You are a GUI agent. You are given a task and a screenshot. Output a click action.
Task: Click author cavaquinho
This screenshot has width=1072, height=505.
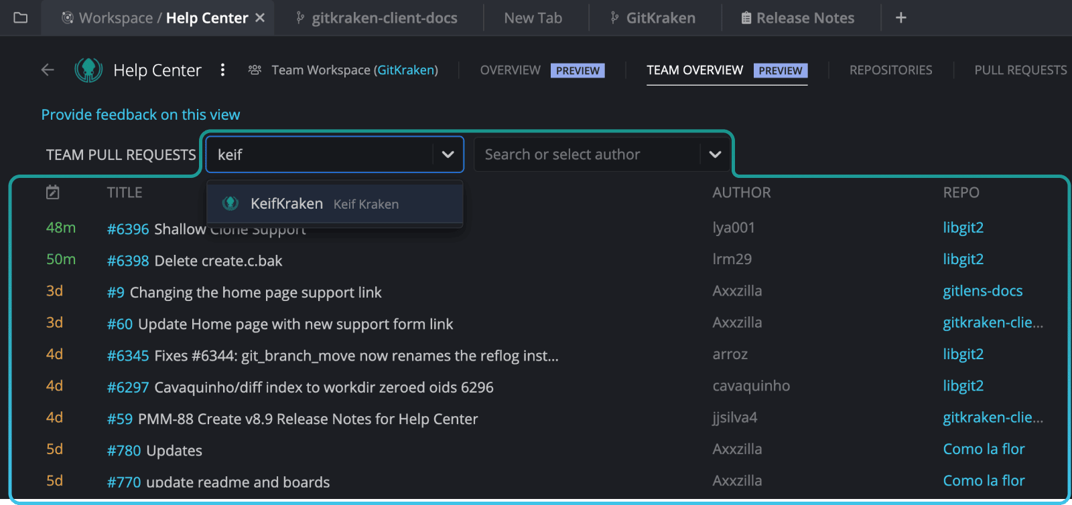(x=751, y=386)
